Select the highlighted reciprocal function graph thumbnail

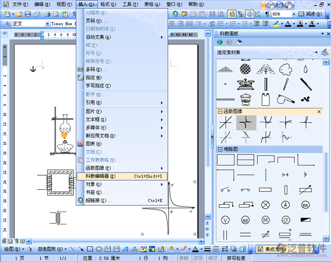tap(246, 123)
